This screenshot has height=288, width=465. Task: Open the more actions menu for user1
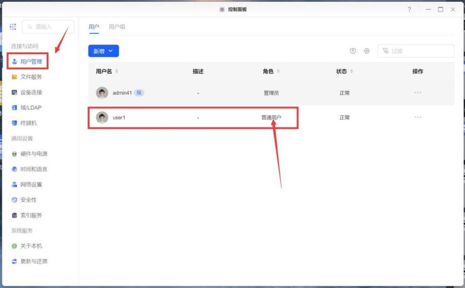pyautogui.click(x=418, y=117)
